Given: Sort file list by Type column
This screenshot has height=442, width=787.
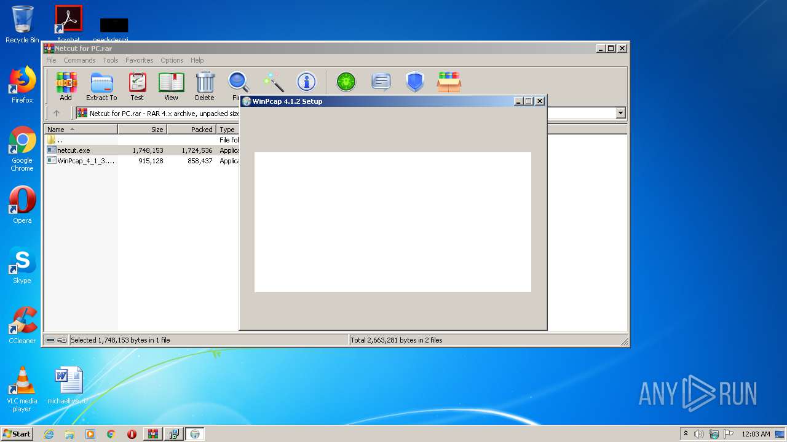Looking at the screenshot, I should (228, 130).
